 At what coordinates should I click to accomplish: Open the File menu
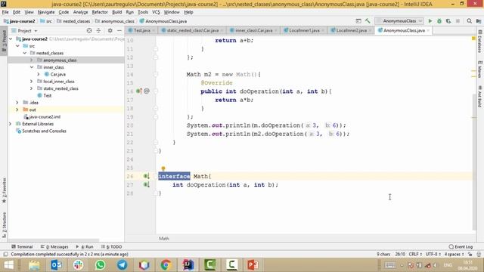click(5, 12)
